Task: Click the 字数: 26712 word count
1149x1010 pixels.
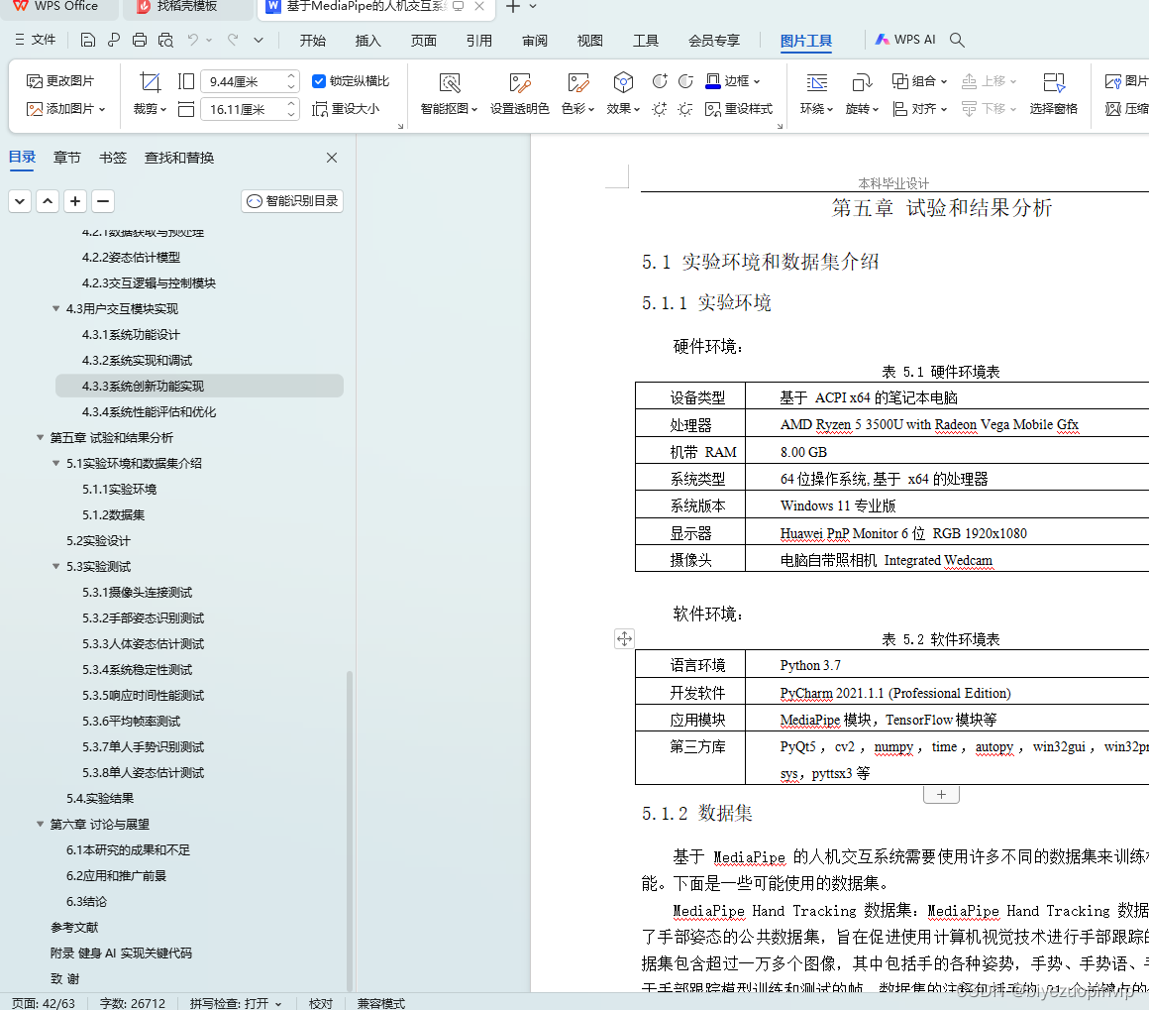Action: [x=133, y=1003]
